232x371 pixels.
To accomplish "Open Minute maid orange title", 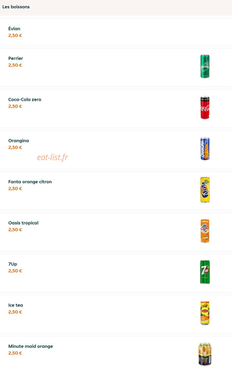I will pyautogui.click(x=31, y=346).
